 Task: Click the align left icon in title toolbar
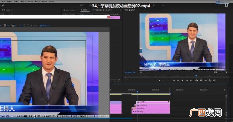(x=21, y=26)
